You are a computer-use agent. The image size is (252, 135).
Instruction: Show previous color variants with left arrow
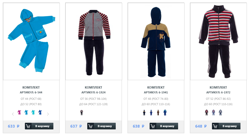[x=13, y=114]
